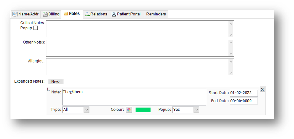
Task: Delete expanded note 1 with X button
Action: [262, 90]
